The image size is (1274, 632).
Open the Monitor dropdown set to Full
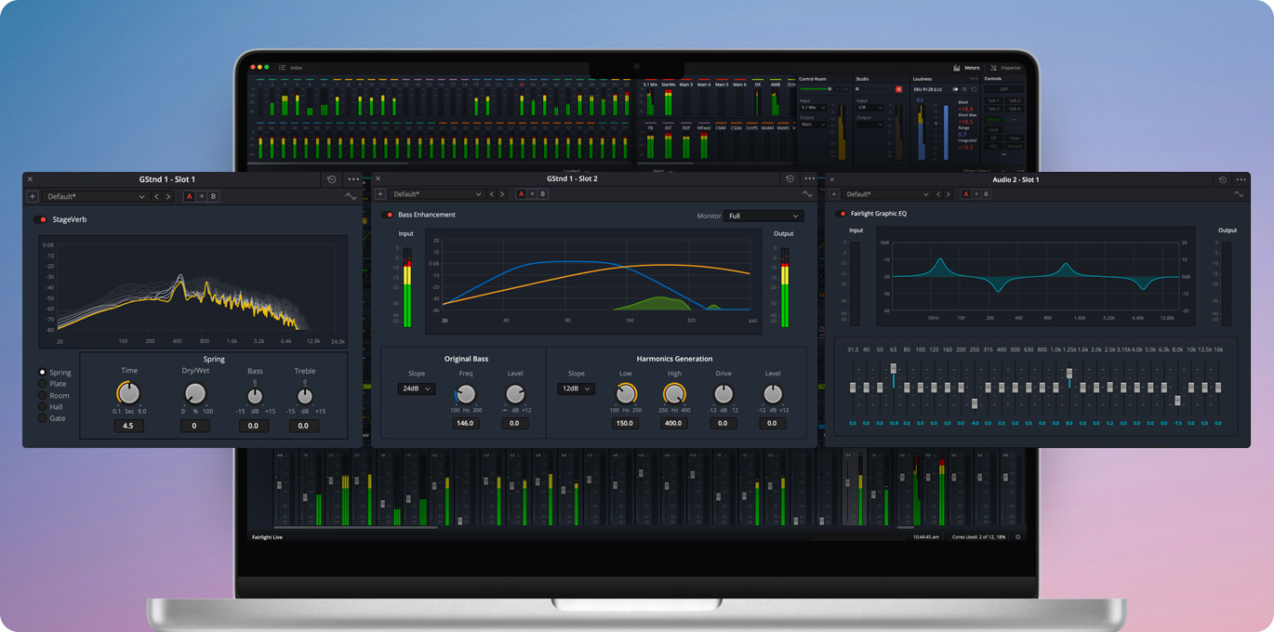click(763, 216)
